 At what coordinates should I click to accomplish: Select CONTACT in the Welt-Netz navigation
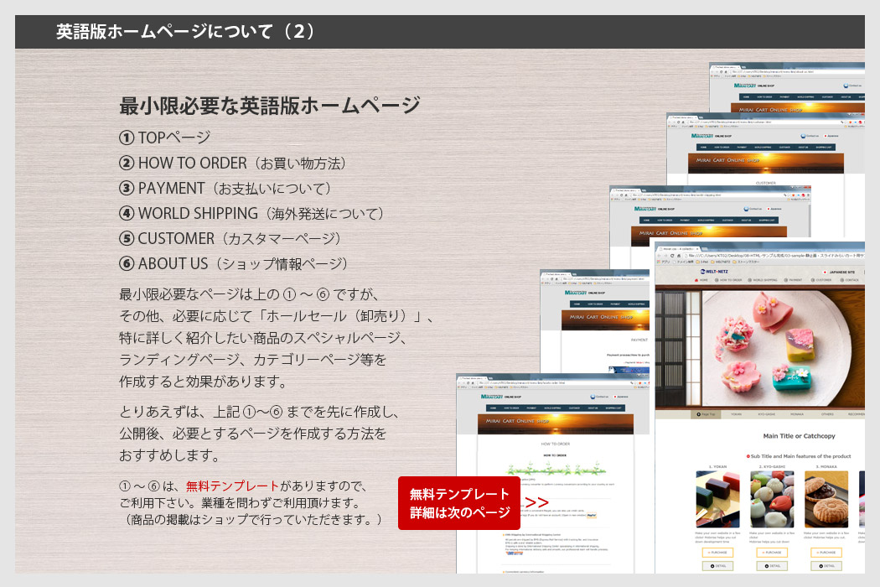pos(850,280)
